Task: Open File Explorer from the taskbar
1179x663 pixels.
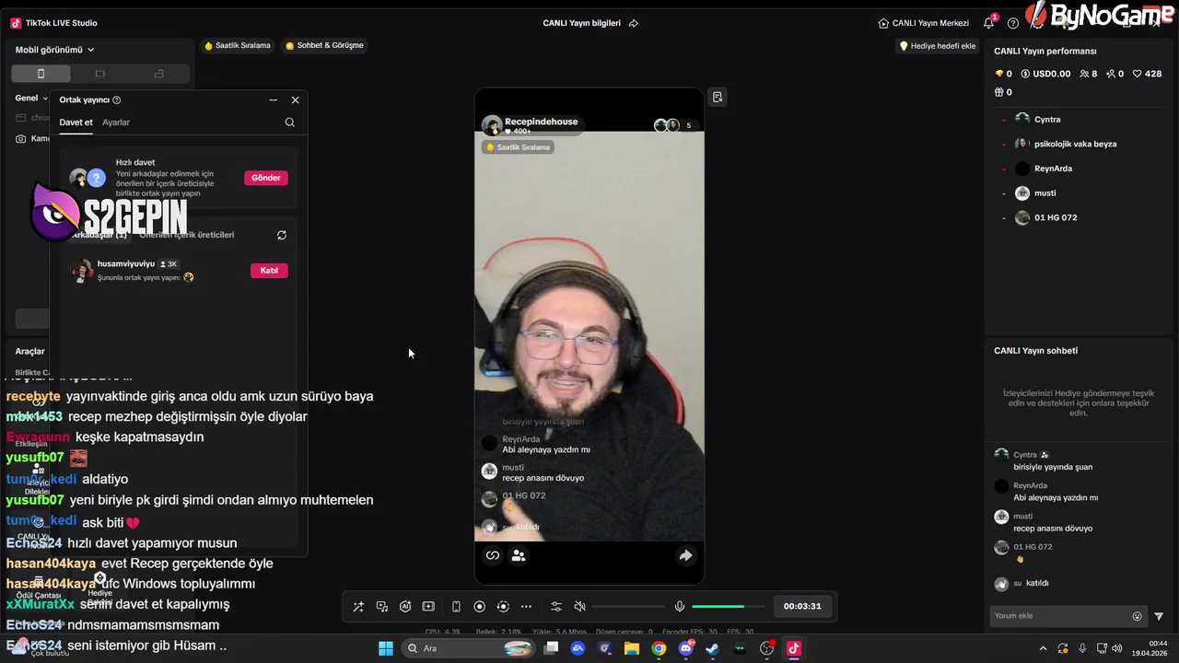Action: (632, 648)
